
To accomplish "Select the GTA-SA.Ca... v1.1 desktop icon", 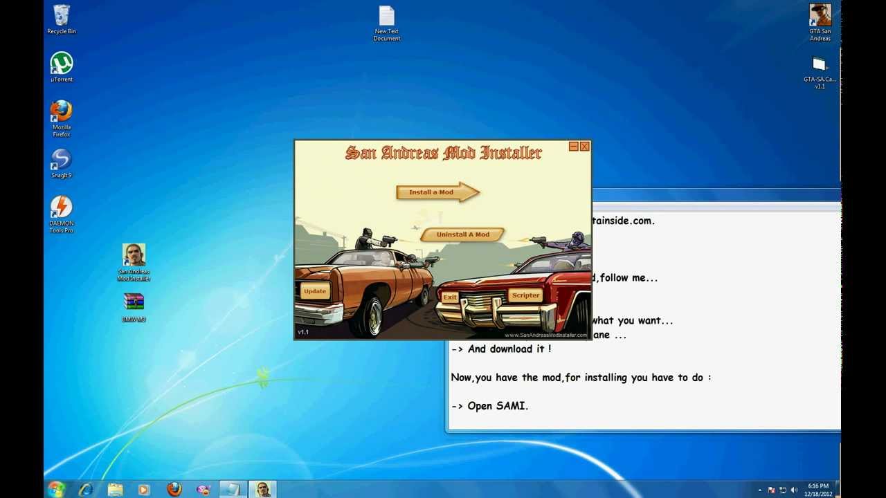I will [820, 73].
